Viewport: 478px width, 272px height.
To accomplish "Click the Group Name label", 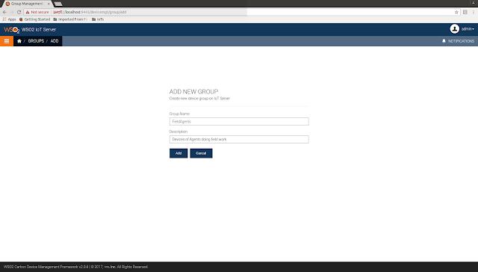I will point(179,114).
